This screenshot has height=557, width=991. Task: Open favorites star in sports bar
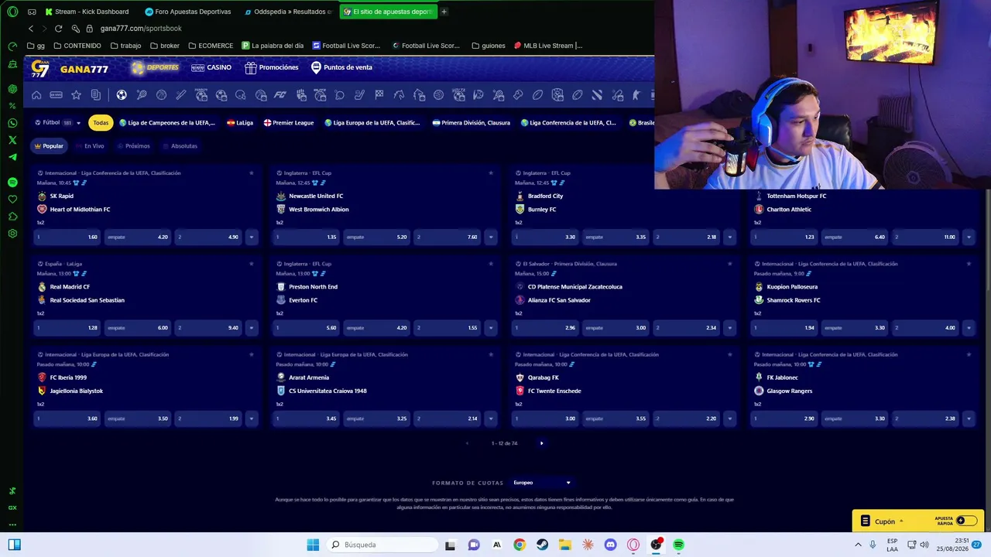click(76, 95)
